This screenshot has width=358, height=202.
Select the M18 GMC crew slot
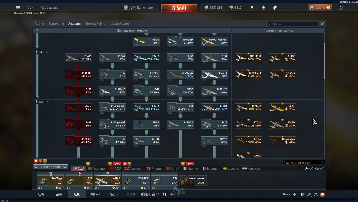136,181
